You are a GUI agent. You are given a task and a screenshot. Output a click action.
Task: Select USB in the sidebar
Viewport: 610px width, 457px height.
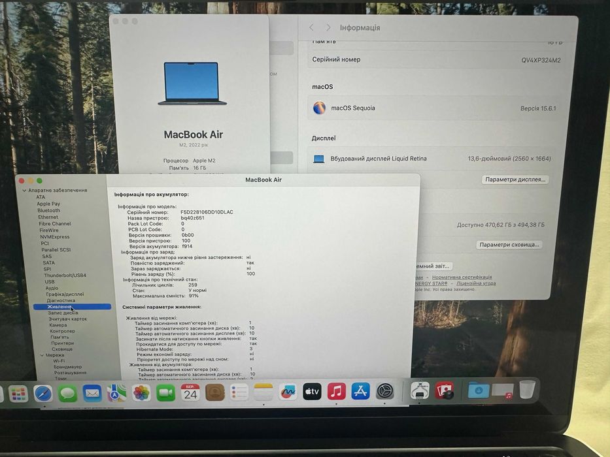click(50, 282)
